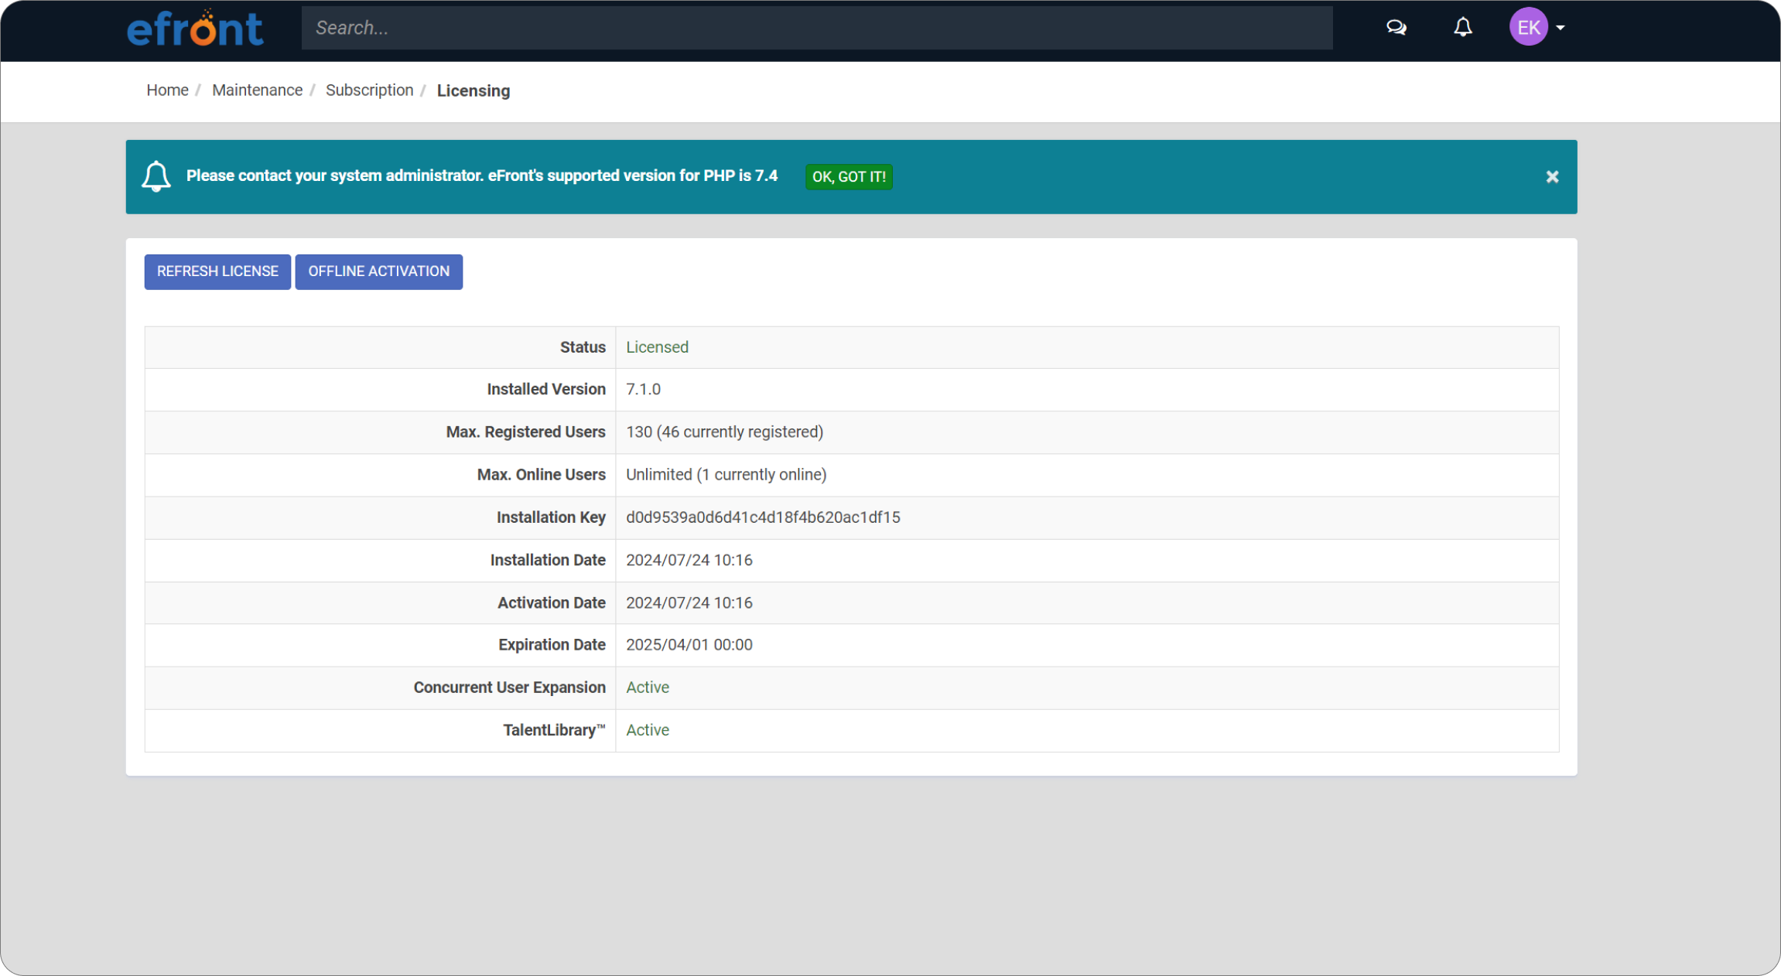Click the Licensing breadcrumb
The image size is (1781, 976).
(x=473, y=91)
